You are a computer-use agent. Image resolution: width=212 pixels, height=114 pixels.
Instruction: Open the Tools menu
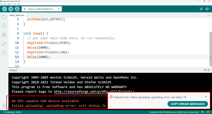point(14,4)
